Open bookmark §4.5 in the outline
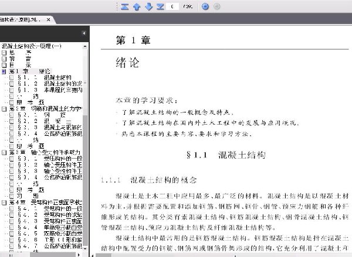This screenshot has height=257, width=352. point(50,234)
